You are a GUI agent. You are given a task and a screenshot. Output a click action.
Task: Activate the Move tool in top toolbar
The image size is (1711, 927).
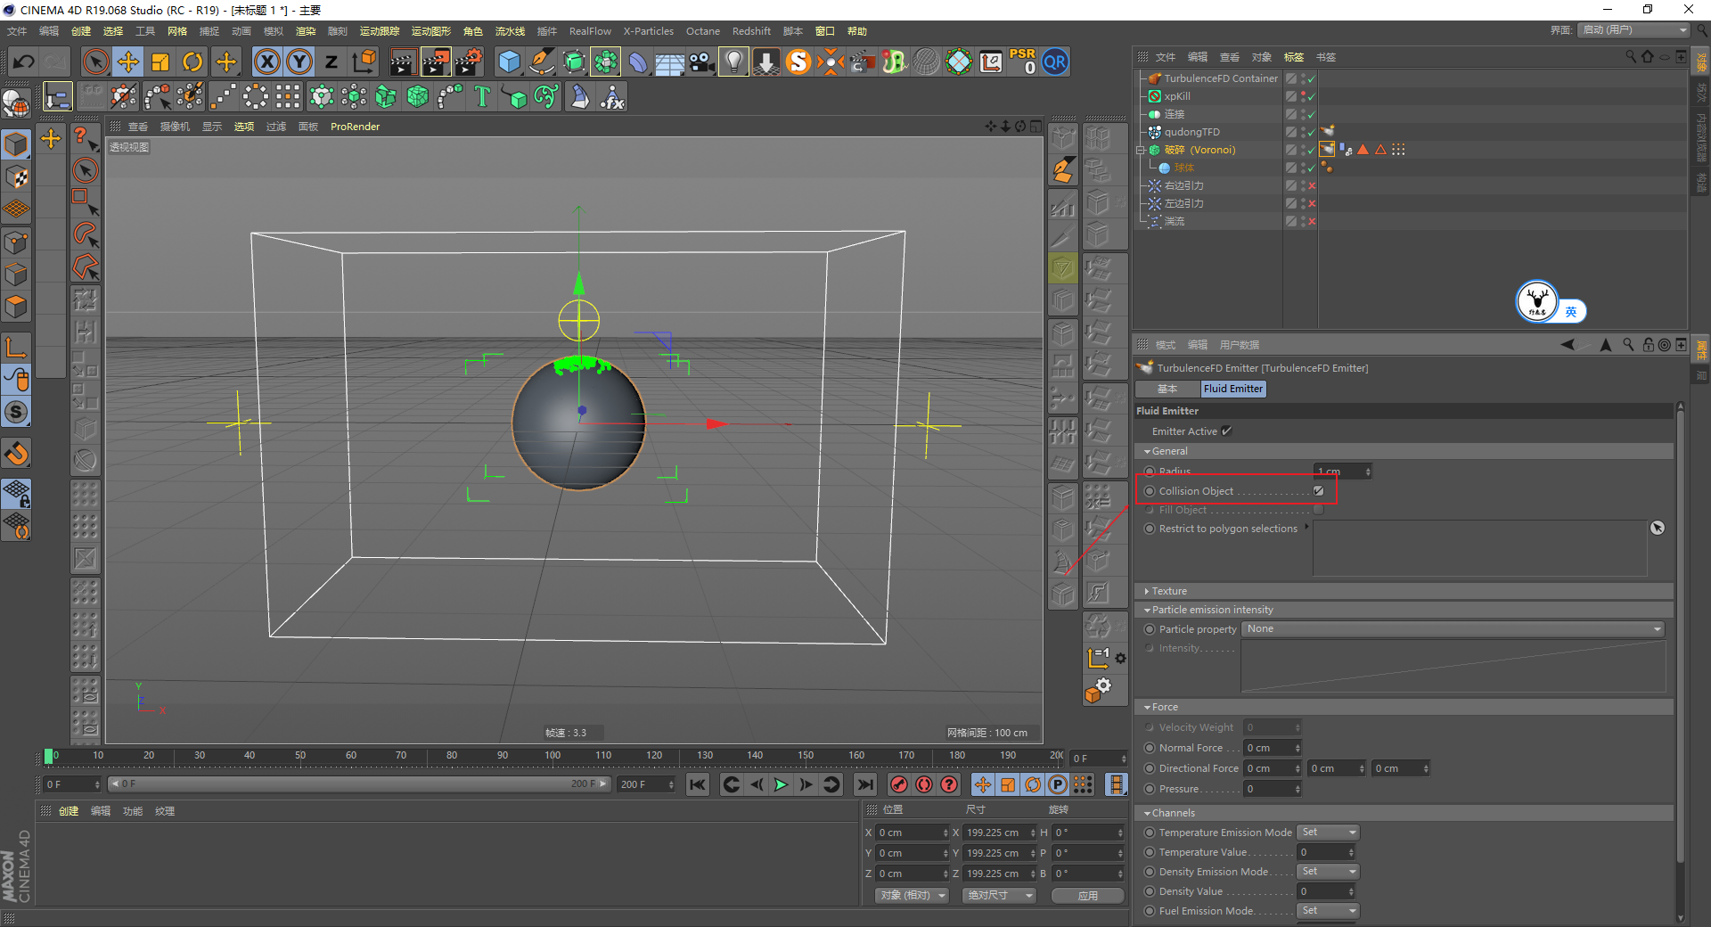point(128,62)
